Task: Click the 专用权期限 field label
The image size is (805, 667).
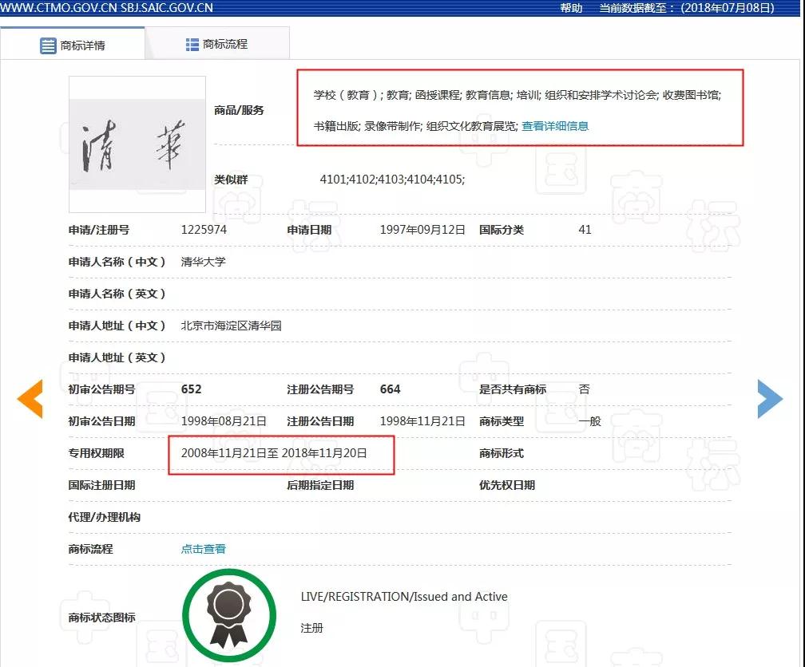Action: click(x=97, y=453)
